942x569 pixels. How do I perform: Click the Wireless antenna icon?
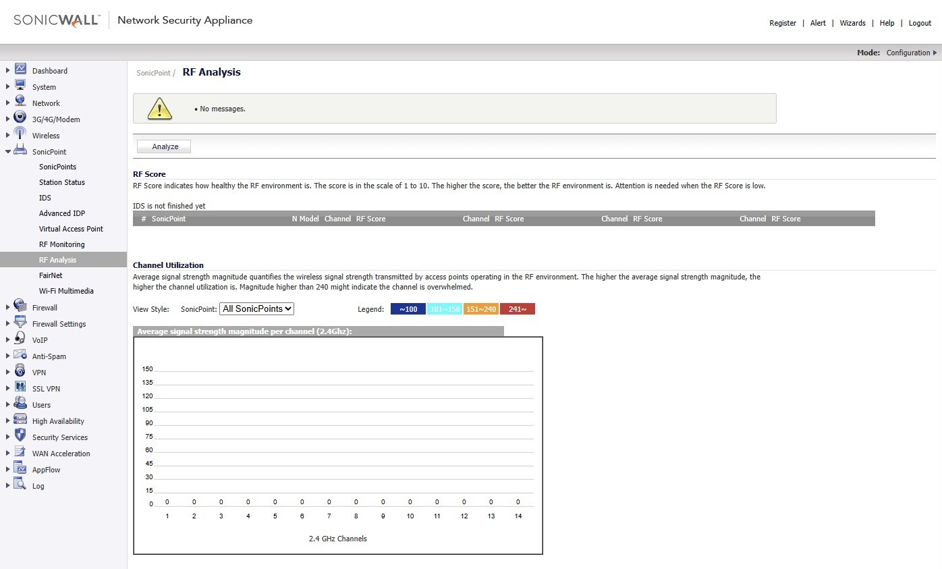point(20,134)
